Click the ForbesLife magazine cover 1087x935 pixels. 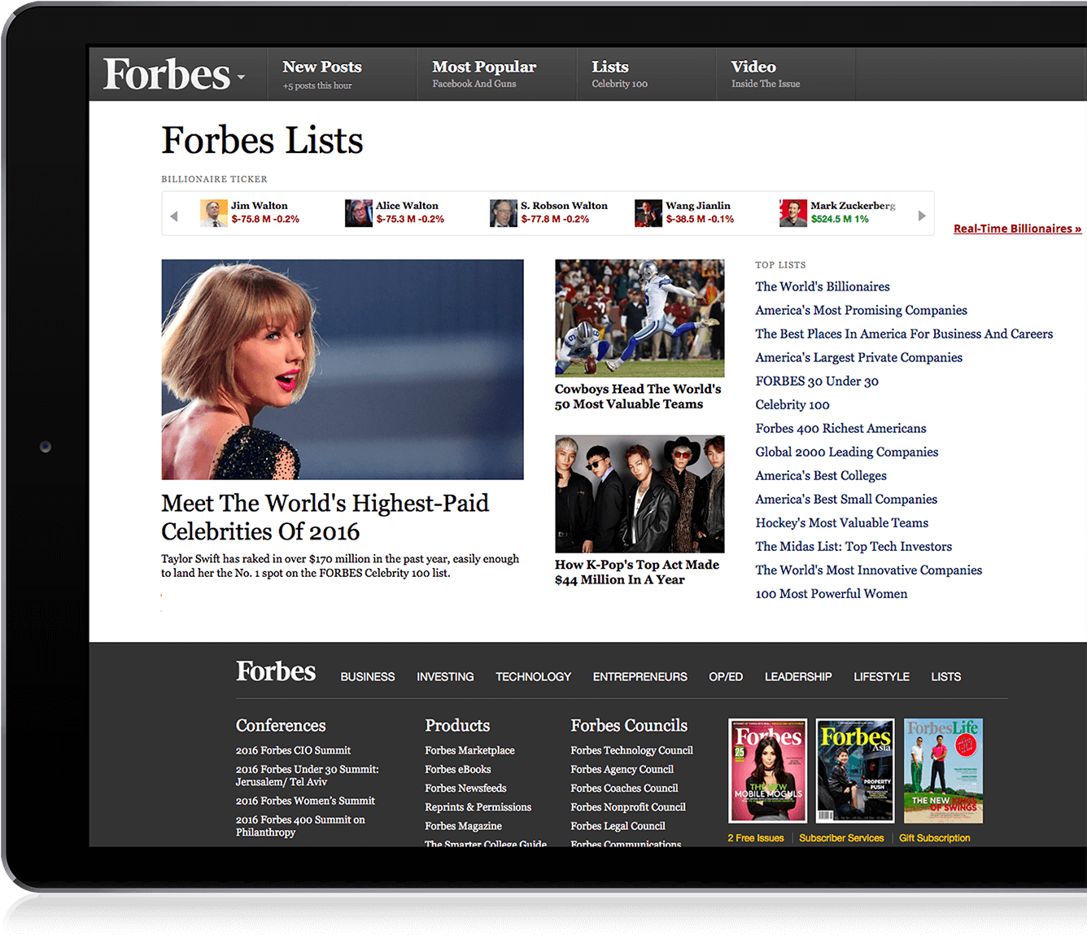point(943,771)
